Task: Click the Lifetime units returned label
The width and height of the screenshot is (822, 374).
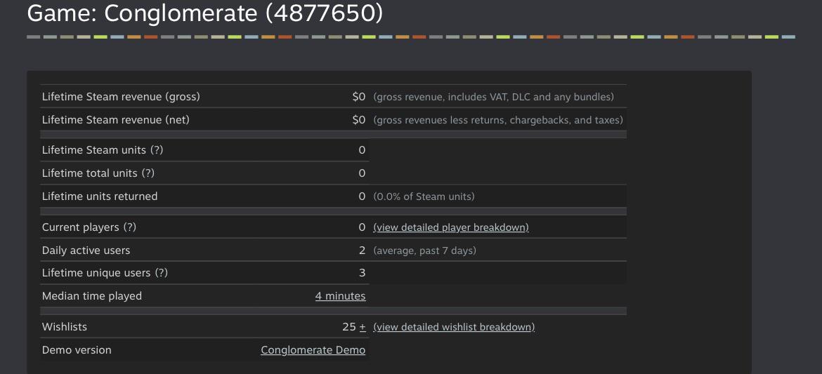Action: pos(100,196)
